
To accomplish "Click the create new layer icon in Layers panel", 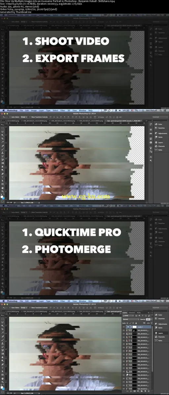I will pos(145,391).
